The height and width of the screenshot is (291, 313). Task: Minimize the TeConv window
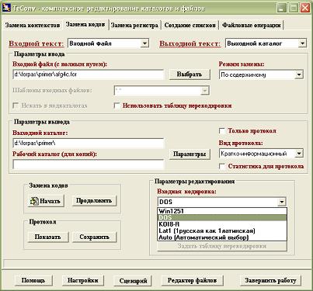(281, 8)
